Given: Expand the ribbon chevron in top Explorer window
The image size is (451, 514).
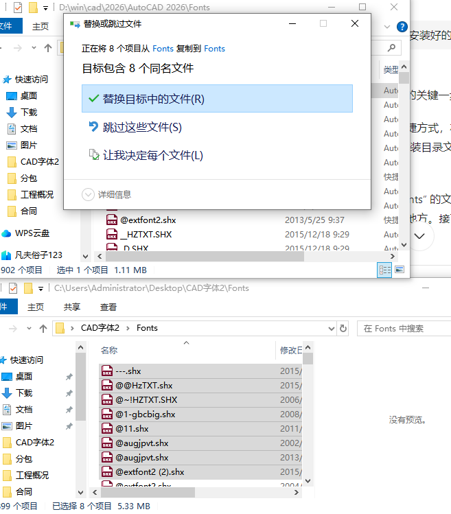Looking at the screenshot, I should (387, 27).
